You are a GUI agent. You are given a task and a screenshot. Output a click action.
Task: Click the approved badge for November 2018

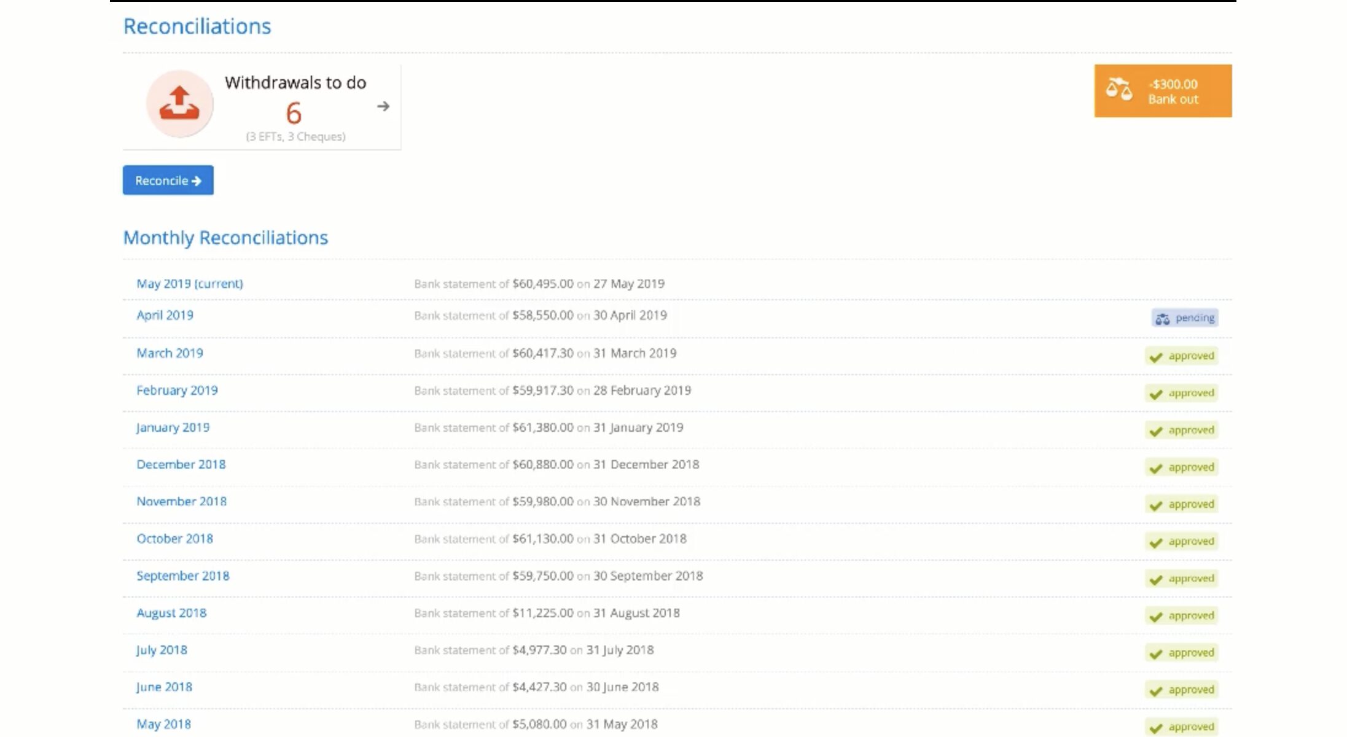(1181, 504)
